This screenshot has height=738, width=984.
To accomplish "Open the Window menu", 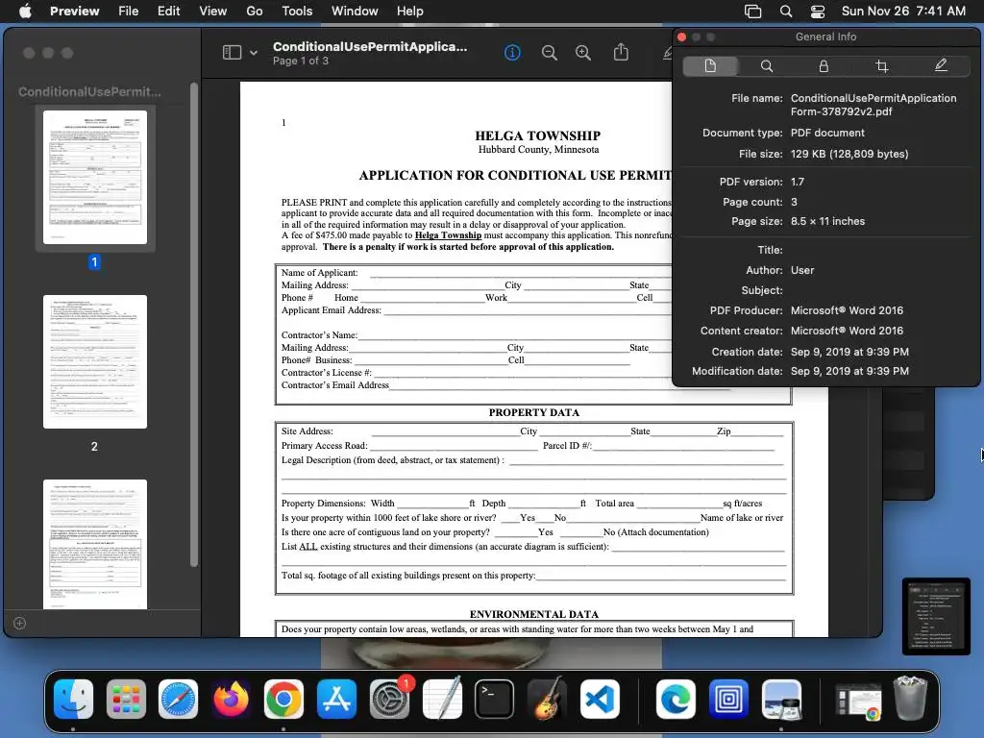I will [355, 11].
